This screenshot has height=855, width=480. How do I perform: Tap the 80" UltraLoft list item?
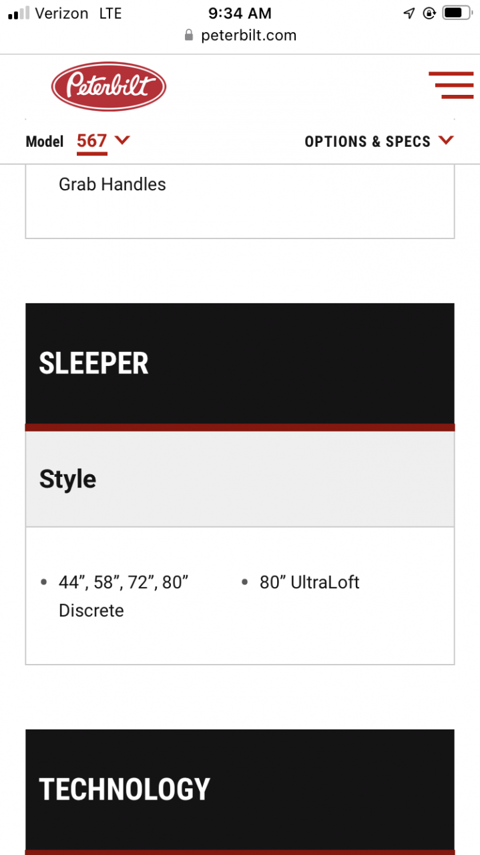coord(309,582)
